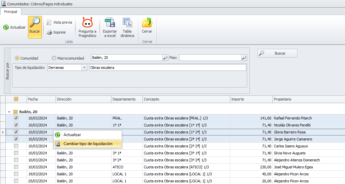Click the 19/03/2024 date cell
The image size is (345, 184).
[x=41, y=174]
